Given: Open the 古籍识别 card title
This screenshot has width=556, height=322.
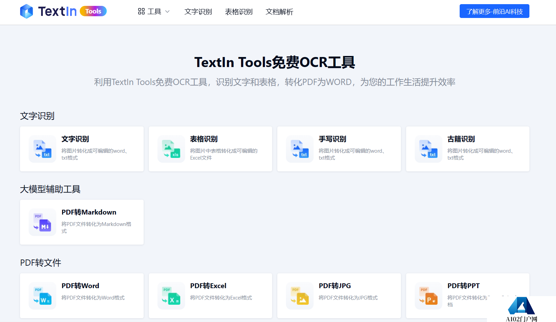Looking at the screenshot, I should pos(461,139).
